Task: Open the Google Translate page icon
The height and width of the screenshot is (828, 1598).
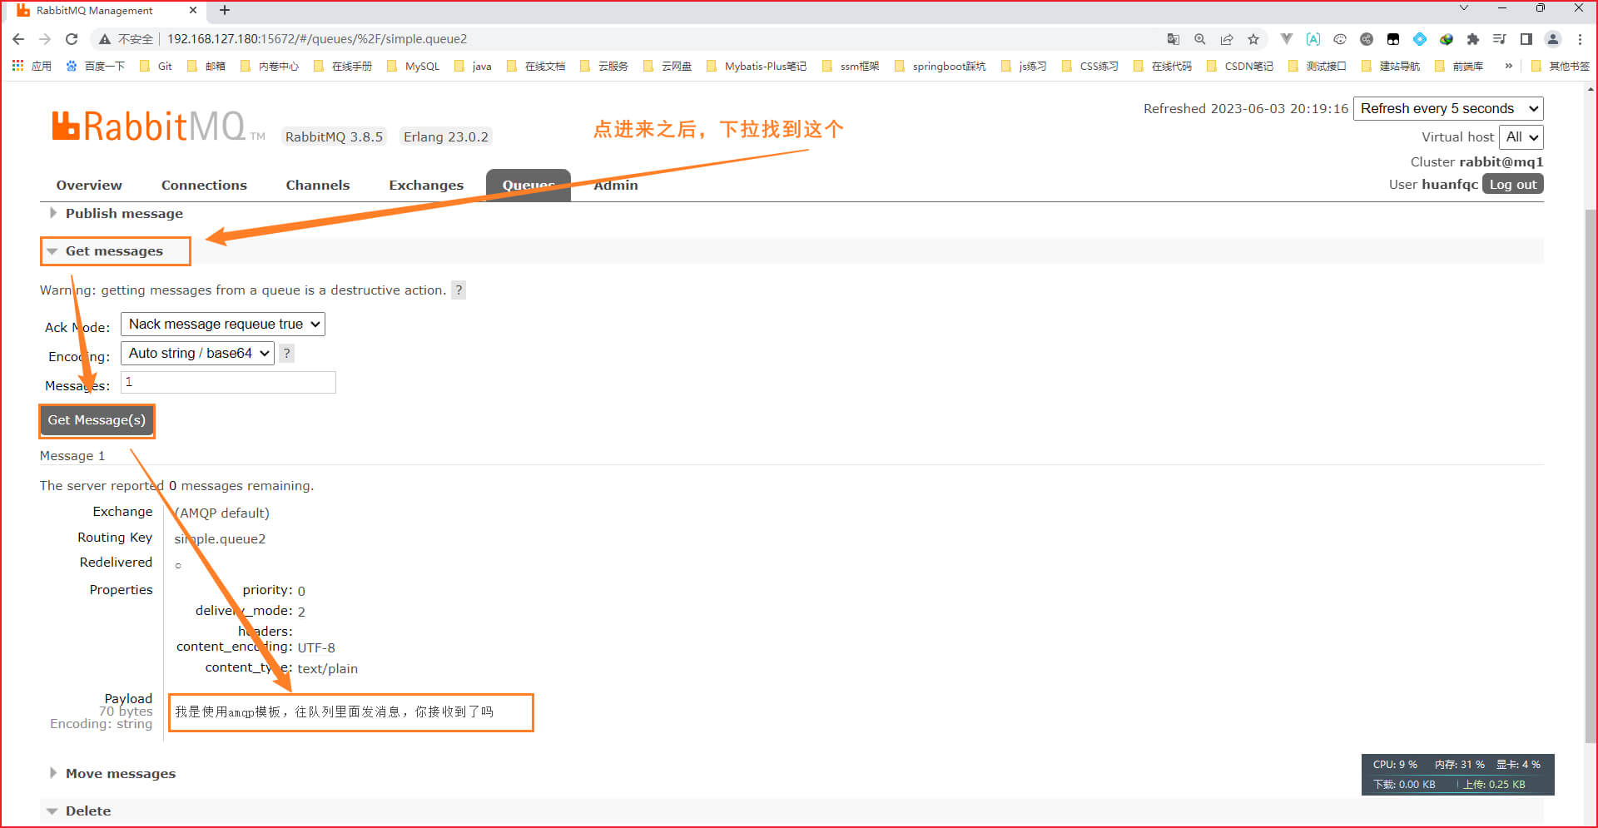Action: tap(1174, 39)
